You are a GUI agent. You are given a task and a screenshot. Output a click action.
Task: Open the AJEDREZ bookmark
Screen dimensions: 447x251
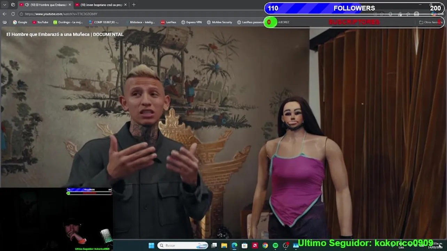(283, 22)
